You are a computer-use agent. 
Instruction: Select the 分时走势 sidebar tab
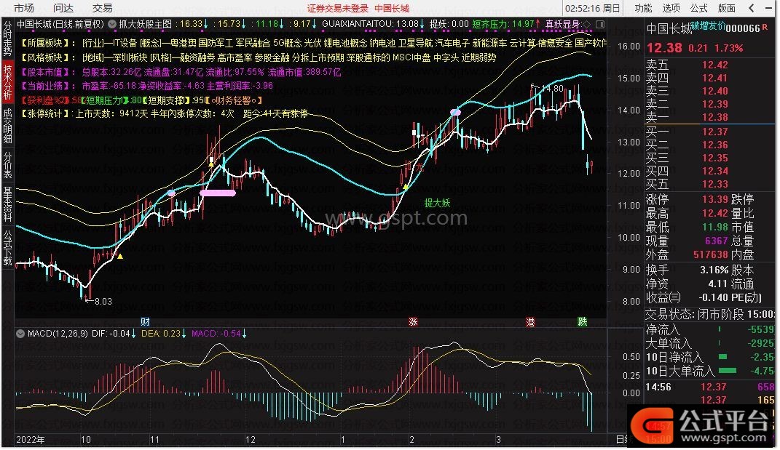(x=7, y=39)
